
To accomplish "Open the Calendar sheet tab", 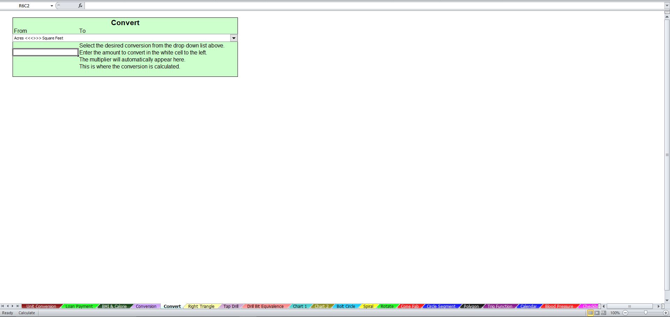I will [529, 307].
